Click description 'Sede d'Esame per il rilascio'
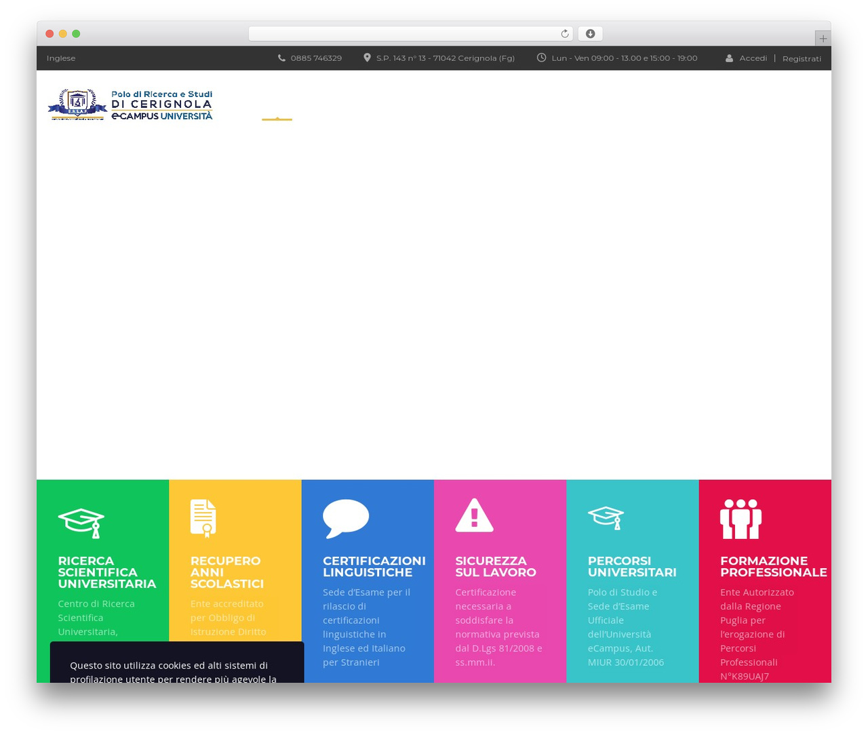The width and height of the screenshot is (868, 735). 367,627
